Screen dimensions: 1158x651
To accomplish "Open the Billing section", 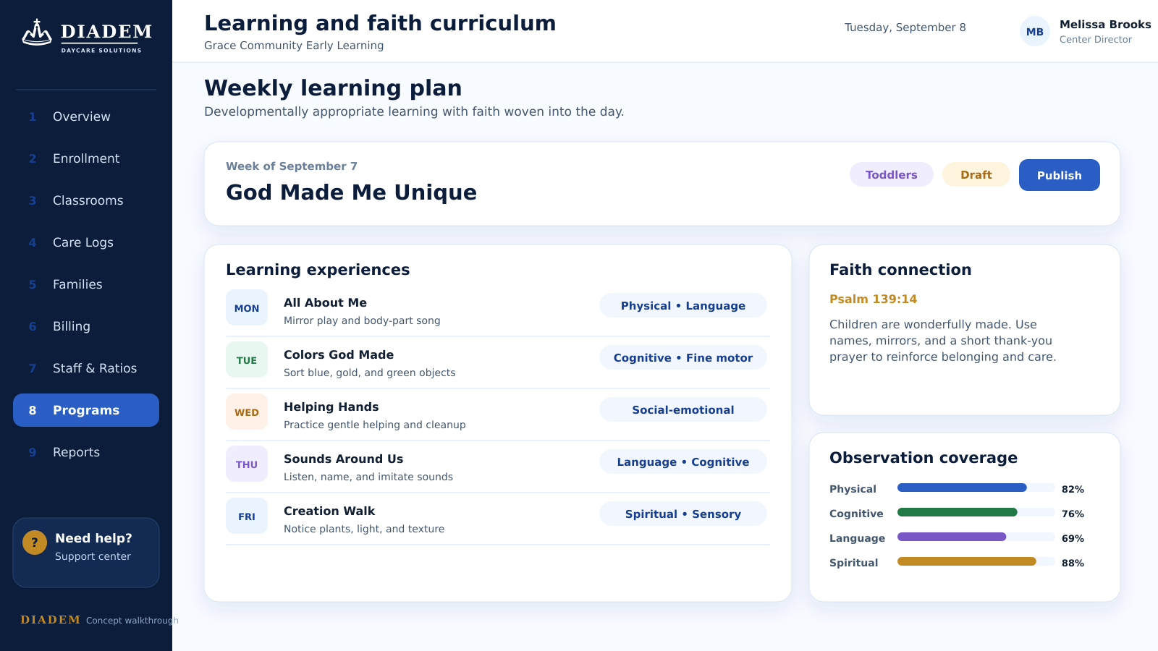I will coord(86,326).
